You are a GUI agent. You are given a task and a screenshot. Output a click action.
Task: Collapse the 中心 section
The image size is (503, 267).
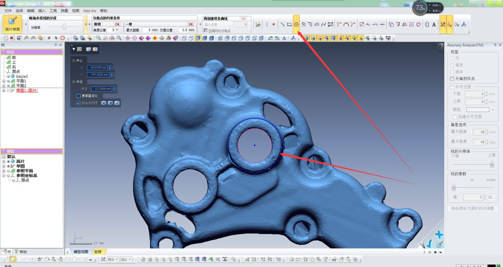point(74,60)
